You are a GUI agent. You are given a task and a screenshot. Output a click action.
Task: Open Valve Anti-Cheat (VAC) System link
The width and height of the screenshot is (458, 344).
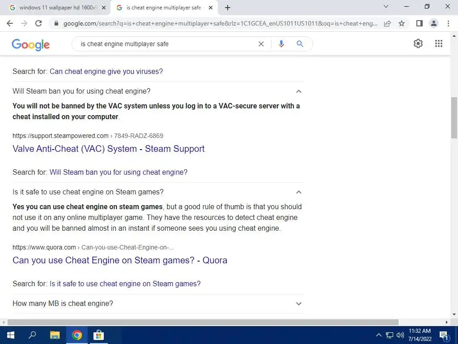108,149
